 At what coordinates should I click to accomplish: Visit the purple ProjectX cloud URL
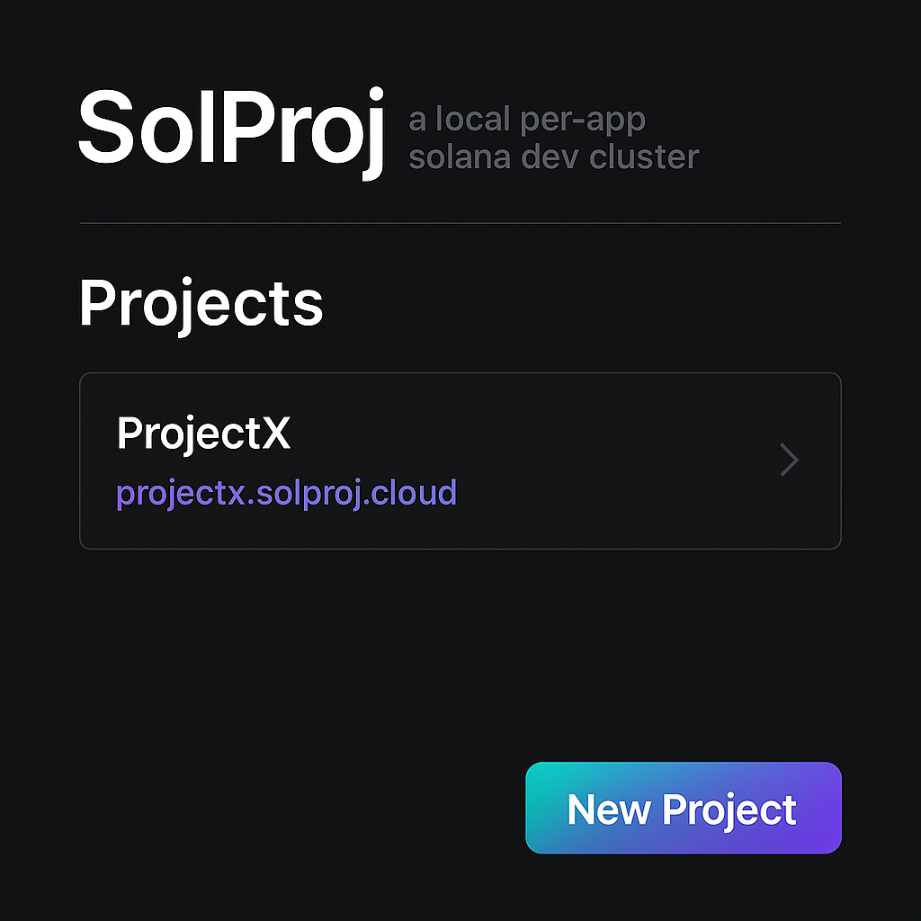(287, 493)
